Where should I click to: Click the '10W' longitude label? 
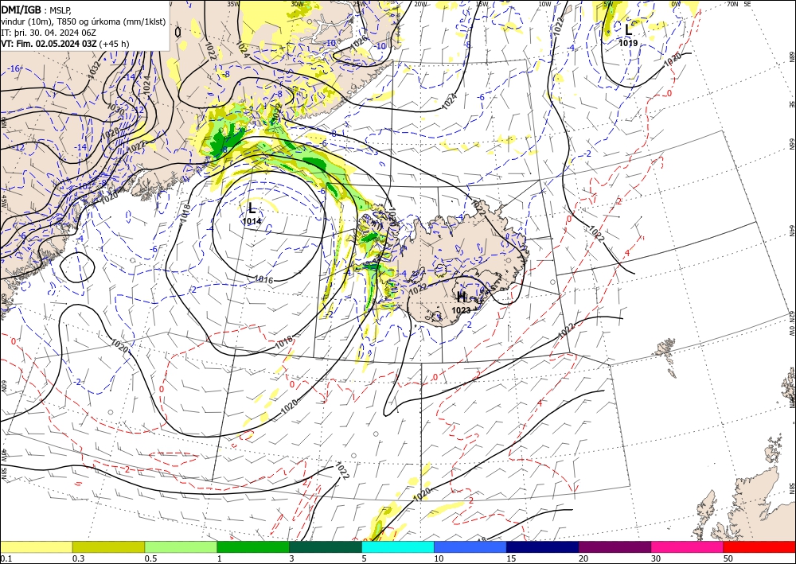[x=544, y=4]
